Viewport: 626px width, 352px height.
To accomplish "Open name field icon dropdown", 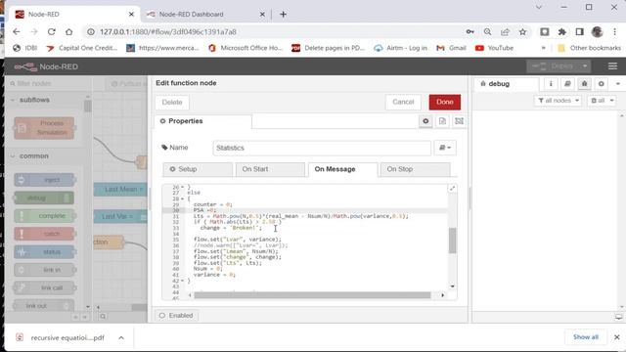I will coord(445,148).
